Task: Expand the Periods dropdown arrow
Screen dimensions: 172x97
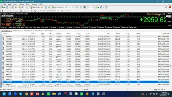Action: 103,7
